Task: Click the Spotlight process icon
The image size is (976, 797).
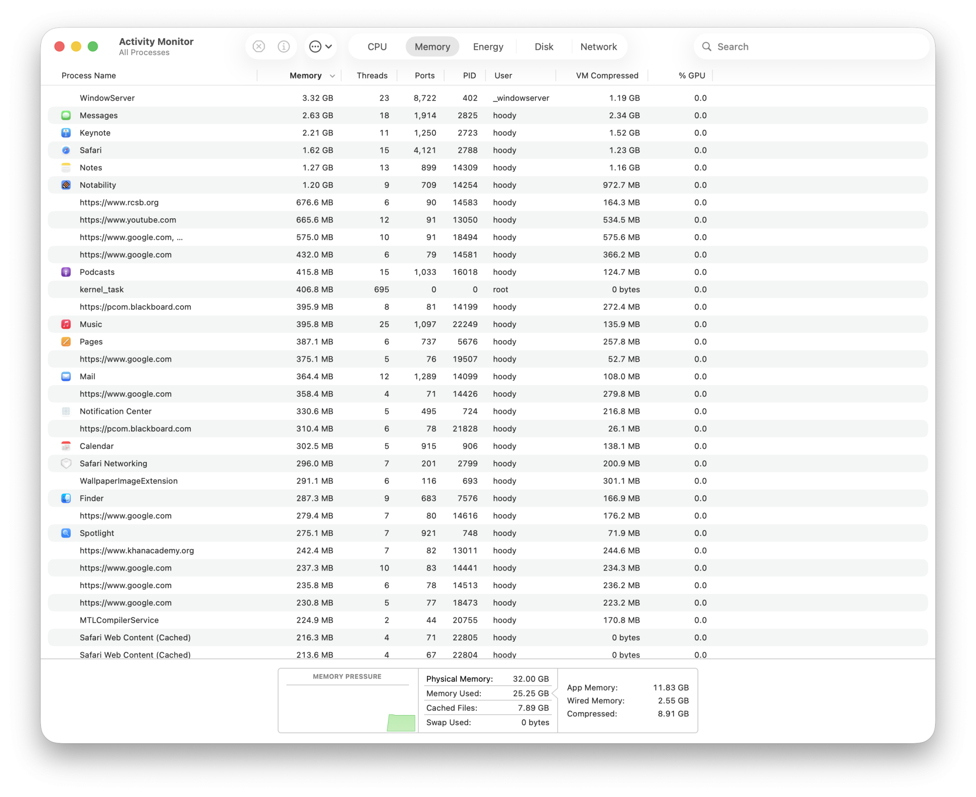Action: coord(66,533)
